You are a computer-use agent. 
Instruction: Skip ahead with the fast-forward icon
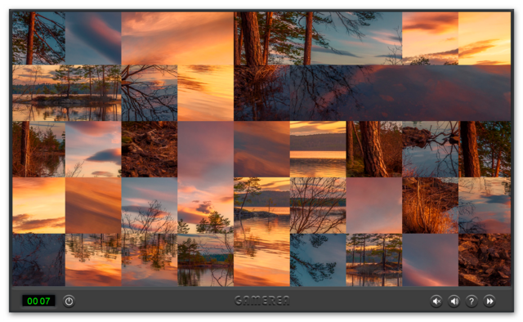click(489, 302)
